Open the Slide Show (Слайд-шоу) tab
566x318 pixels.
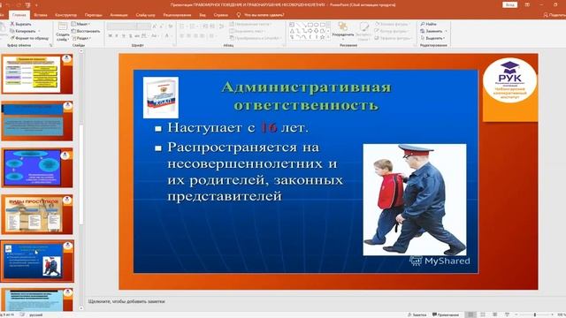click(145, 15)
